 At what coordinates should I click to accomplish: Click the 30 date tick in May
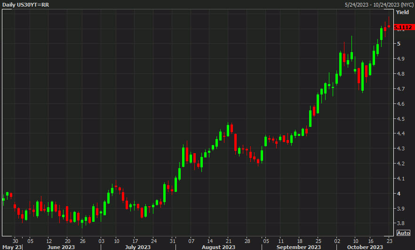point(16,241)
